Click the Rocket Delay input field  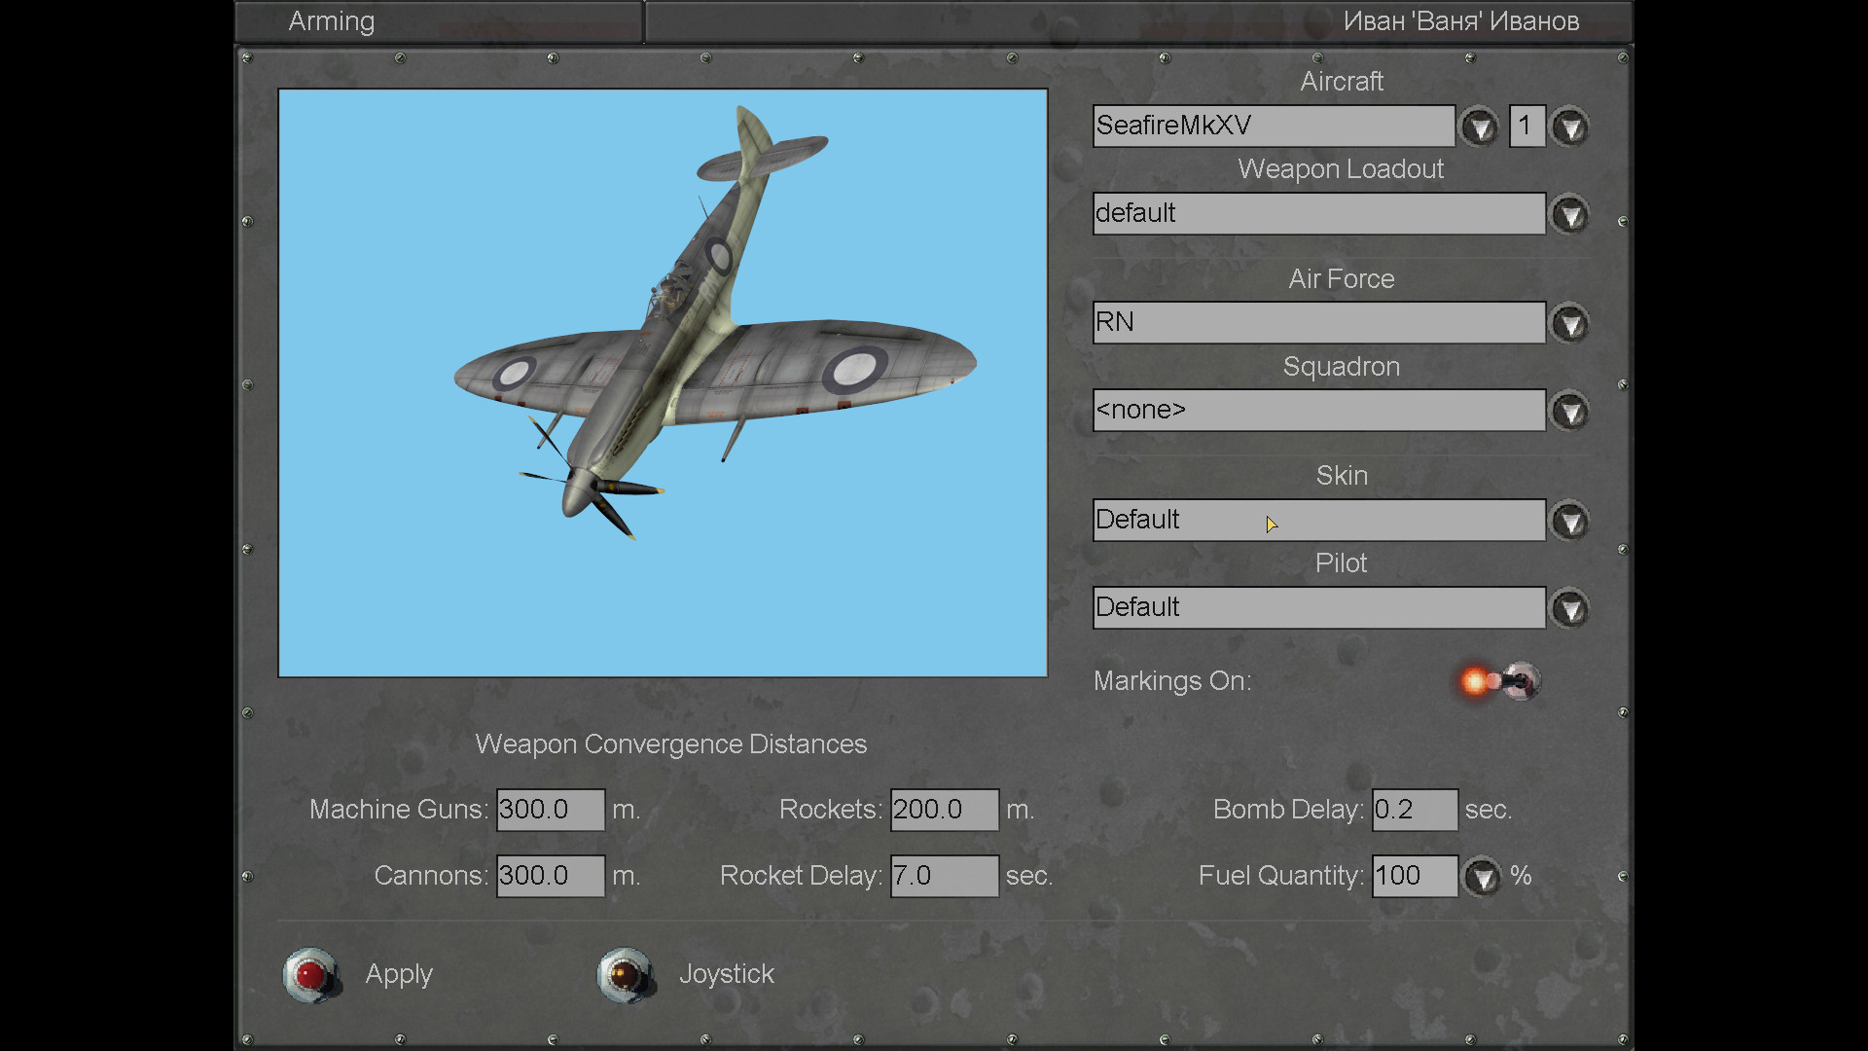[x=944, y=876]
